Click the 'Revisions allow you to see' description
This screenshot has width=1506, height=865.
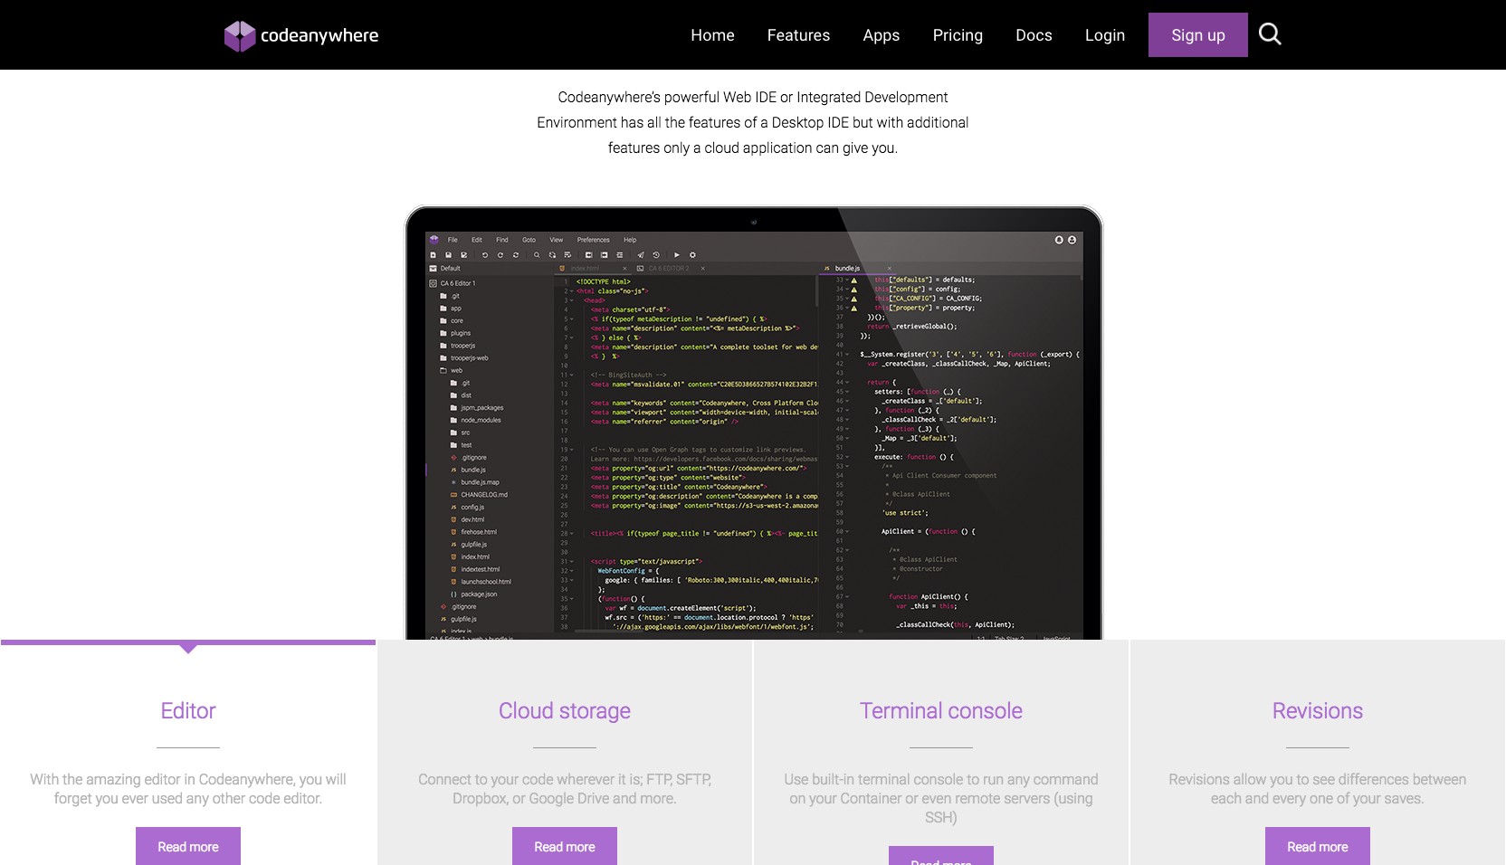[1318, 789]
